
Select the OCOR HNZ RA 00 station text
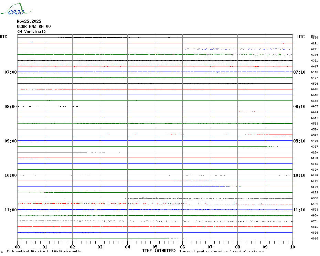click(34, 26)
